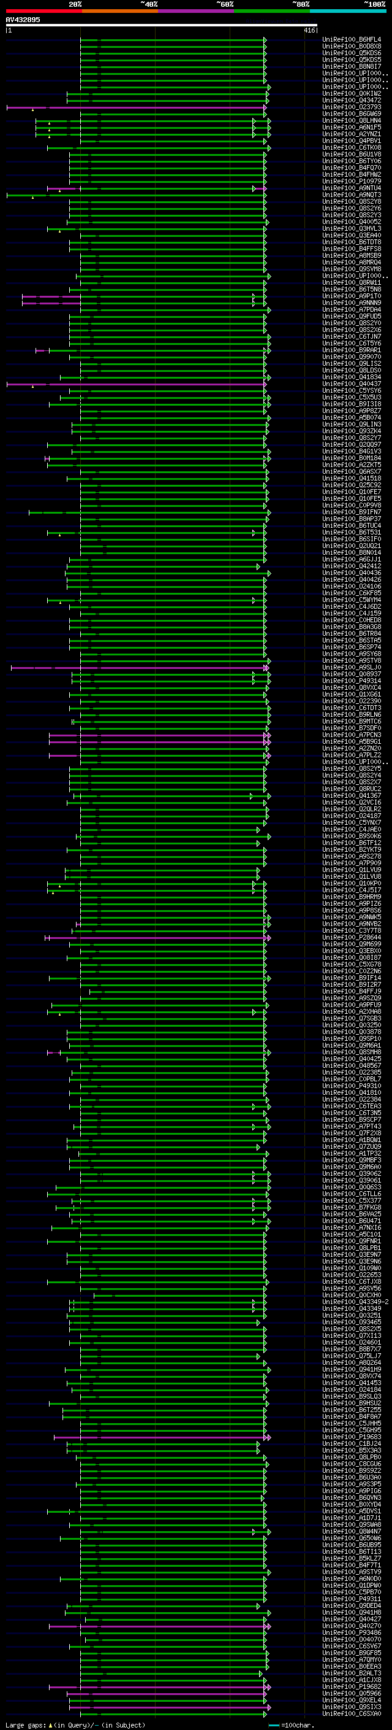Select the UniRef100_C6TK08 entry
Screen dimensions: 392x1730
pos(352,147)
